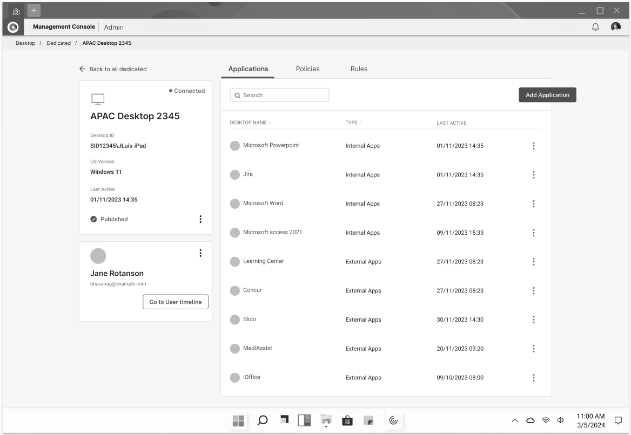Navigate to Dedicated breadcrumb
This screenshot has height=435, width=631.
59,43
